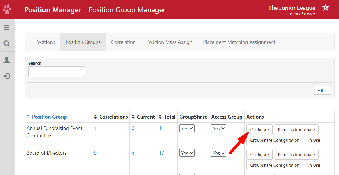
Task: Click into the Search input field
Action: (x=57, y=72)
